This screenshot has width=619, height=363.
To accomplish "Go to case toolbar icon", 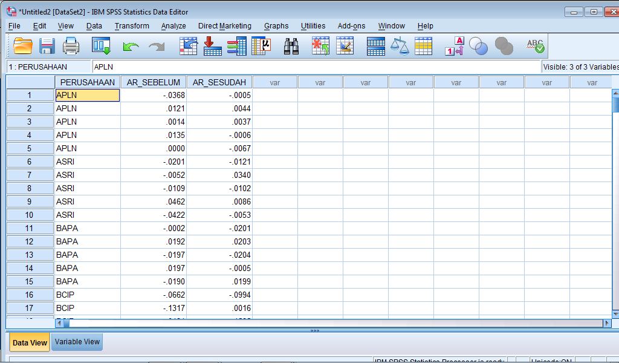I will [x=189, y=46].
